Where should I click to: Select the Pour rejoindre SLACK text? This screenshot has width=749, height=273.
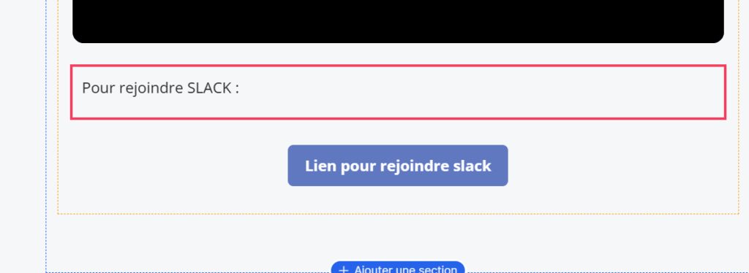(x=160, y=88)
